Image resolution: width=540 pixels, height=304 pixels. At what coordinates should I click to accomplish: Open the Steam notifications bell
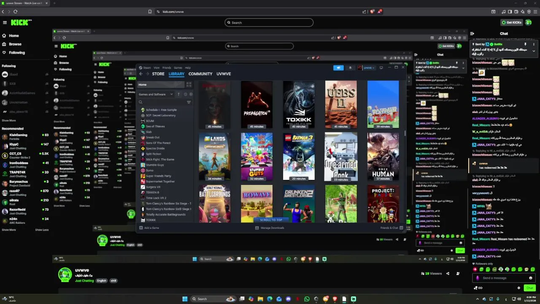click(350, 68)
